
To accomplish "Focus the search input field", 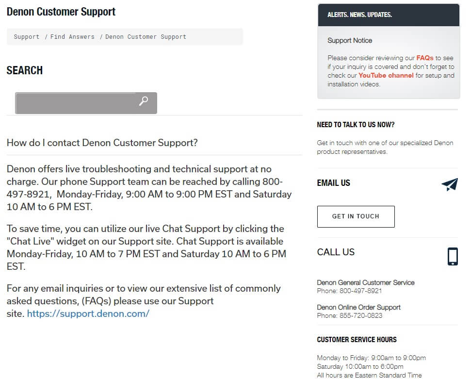I will 75,103.
